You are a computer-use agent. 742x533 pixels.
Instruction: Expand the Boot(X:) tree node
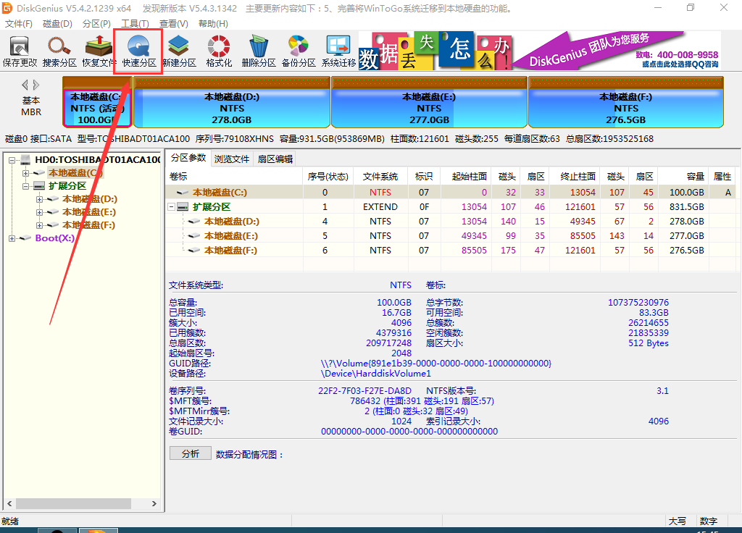[12, 238]
